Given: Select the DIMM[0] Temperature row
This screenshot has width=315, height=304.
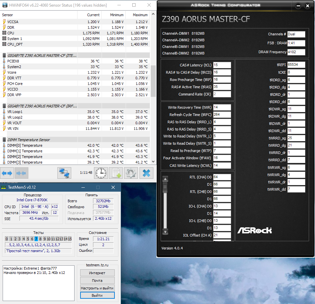Looking at the screenshot, I should click(75, 145).
